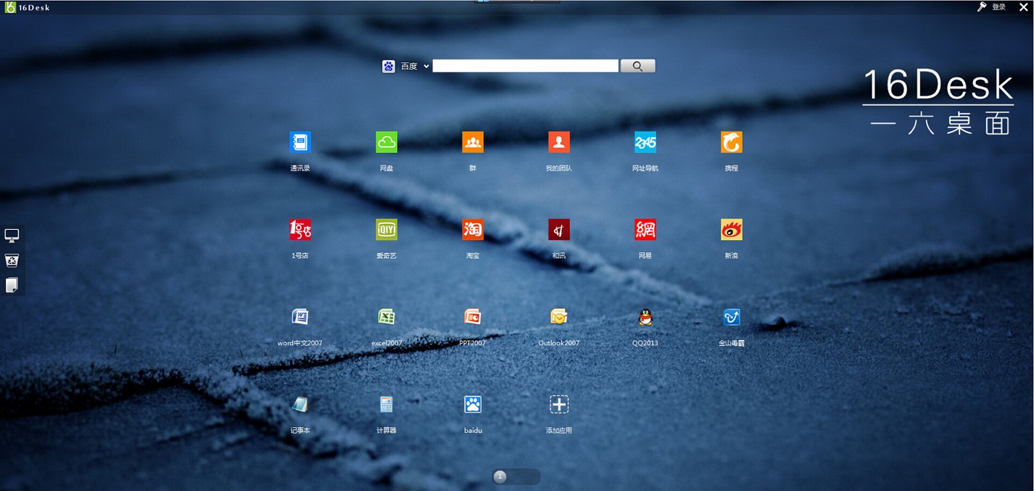Screen dimensions: 1034x491
Task: Click inside the search input box
Action: [525, 66]
